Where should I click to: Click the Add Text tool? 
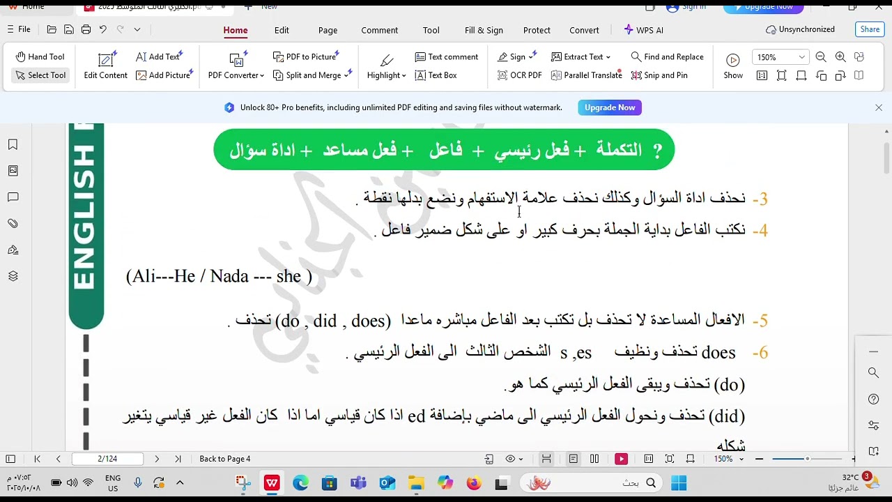click(160, 57)
